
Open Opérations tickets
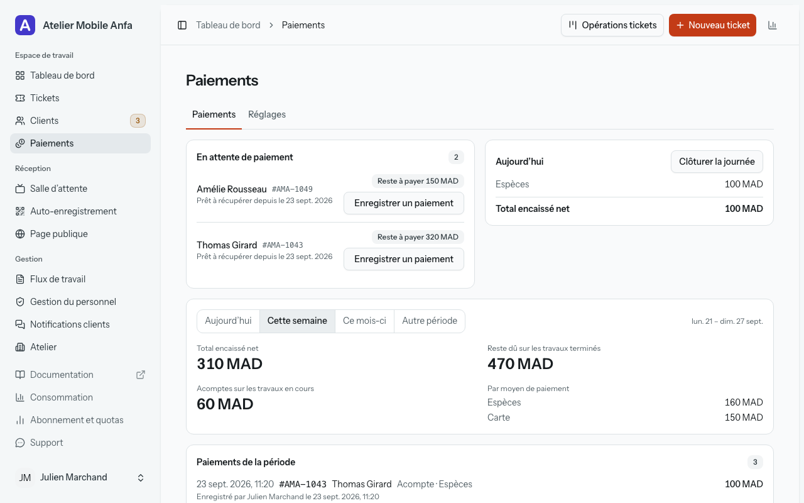[x=612, y=25]
